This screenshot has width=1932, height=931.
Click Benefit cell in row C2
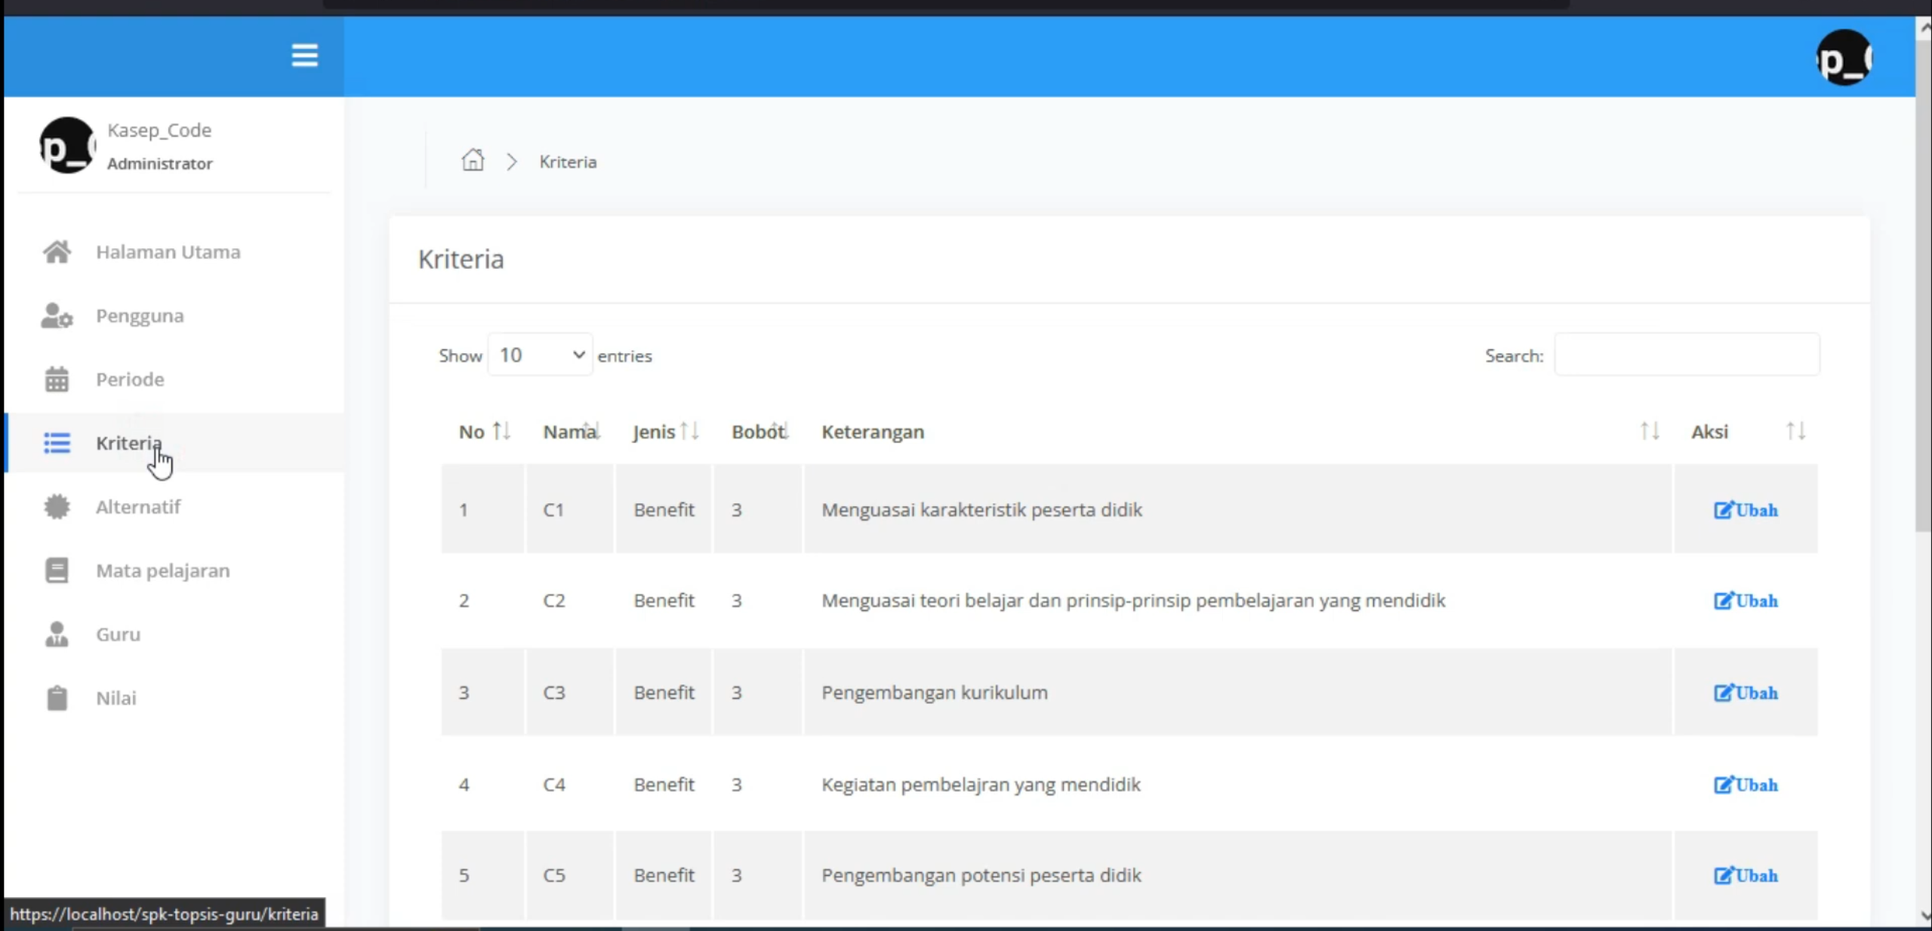pyautogui.click(x=663, y=600)
